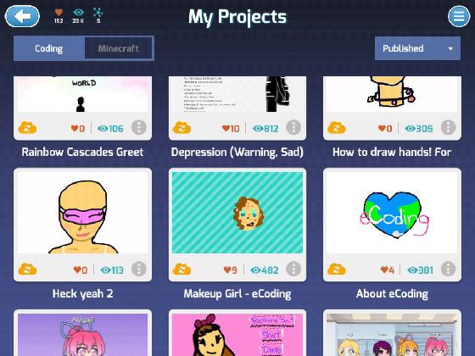The height and width of the screenshot is (356, 475).
Task: Open the Published filter dropdown
Action: point(417,48)
